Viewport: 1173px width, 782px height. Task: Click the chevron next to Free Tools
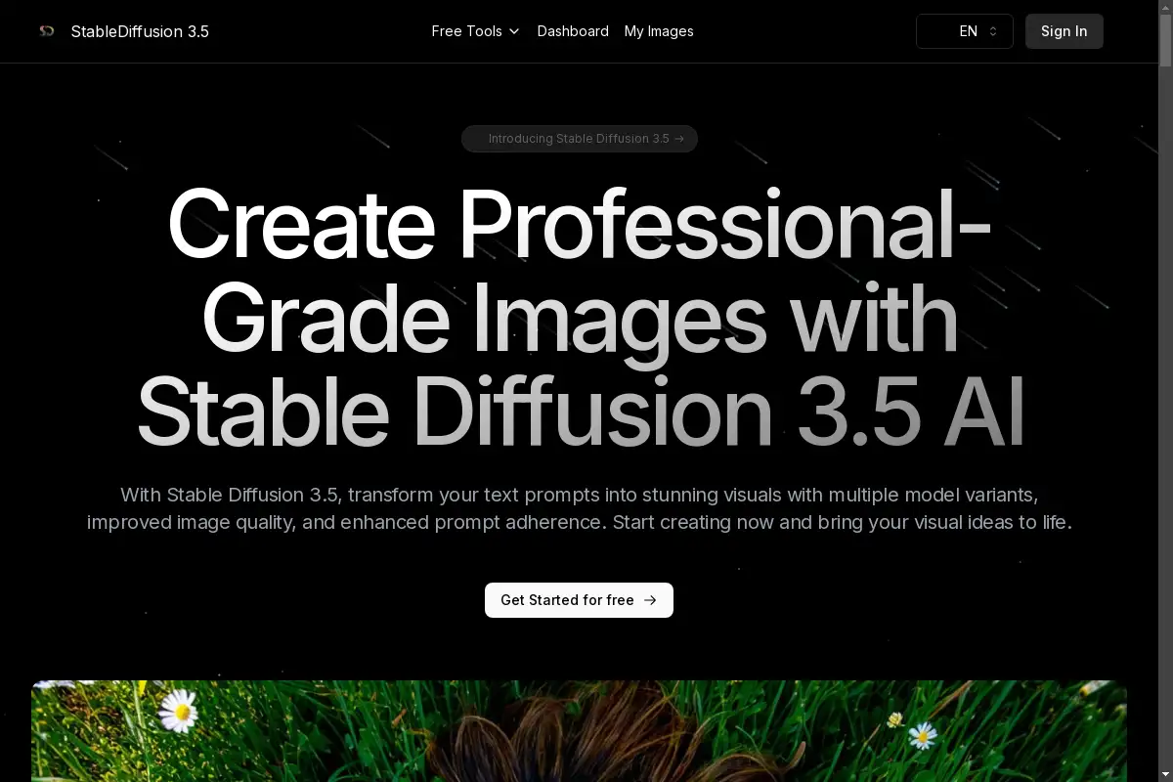pos(515,31)
